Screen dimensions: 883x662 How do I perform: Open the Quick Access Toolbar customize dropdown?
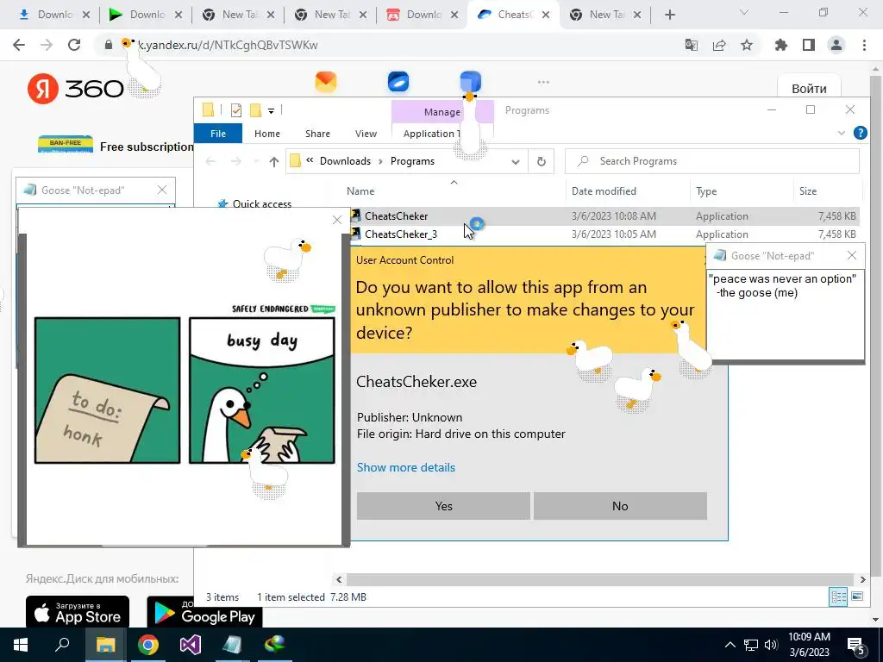coord(271,110)
